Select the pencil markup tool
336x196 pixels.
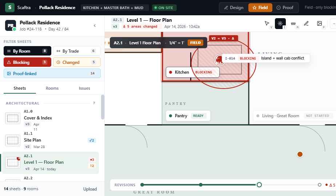pos(306,23)
